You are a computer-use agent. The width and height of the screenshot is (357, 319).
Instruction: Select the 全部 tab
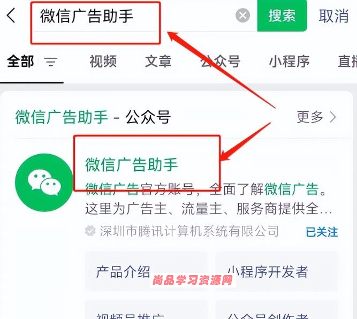point(20,61)
